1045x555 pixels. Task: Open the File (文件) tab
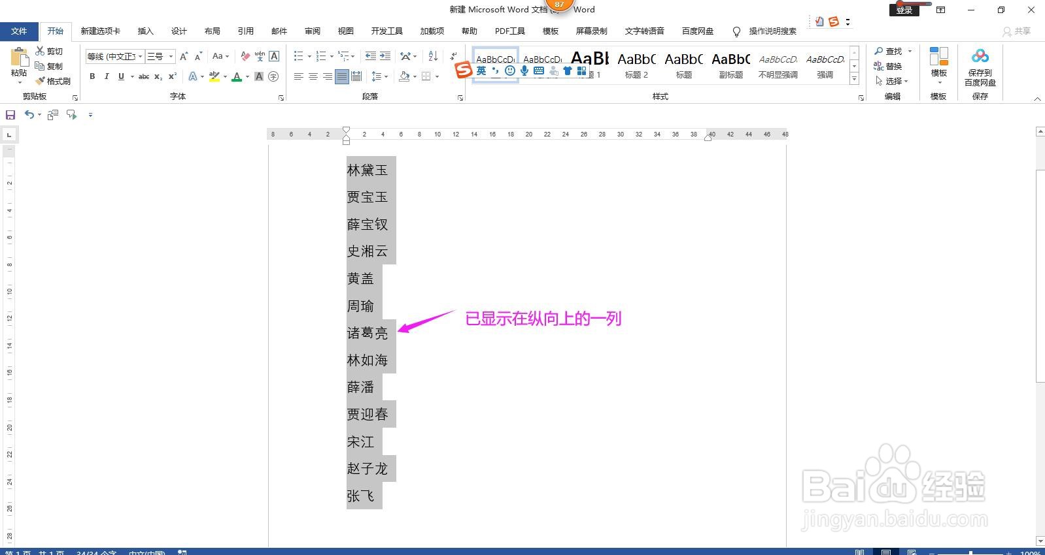[x=19, y=31]
